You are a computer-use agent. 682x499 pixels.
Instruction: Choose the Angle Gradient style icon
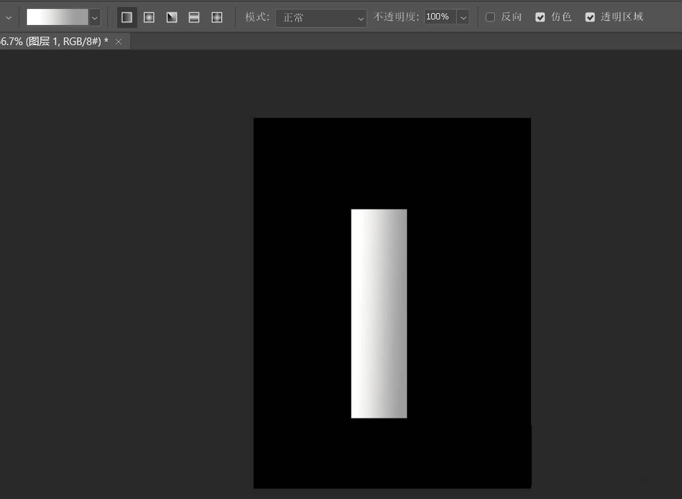coord(172,17)
